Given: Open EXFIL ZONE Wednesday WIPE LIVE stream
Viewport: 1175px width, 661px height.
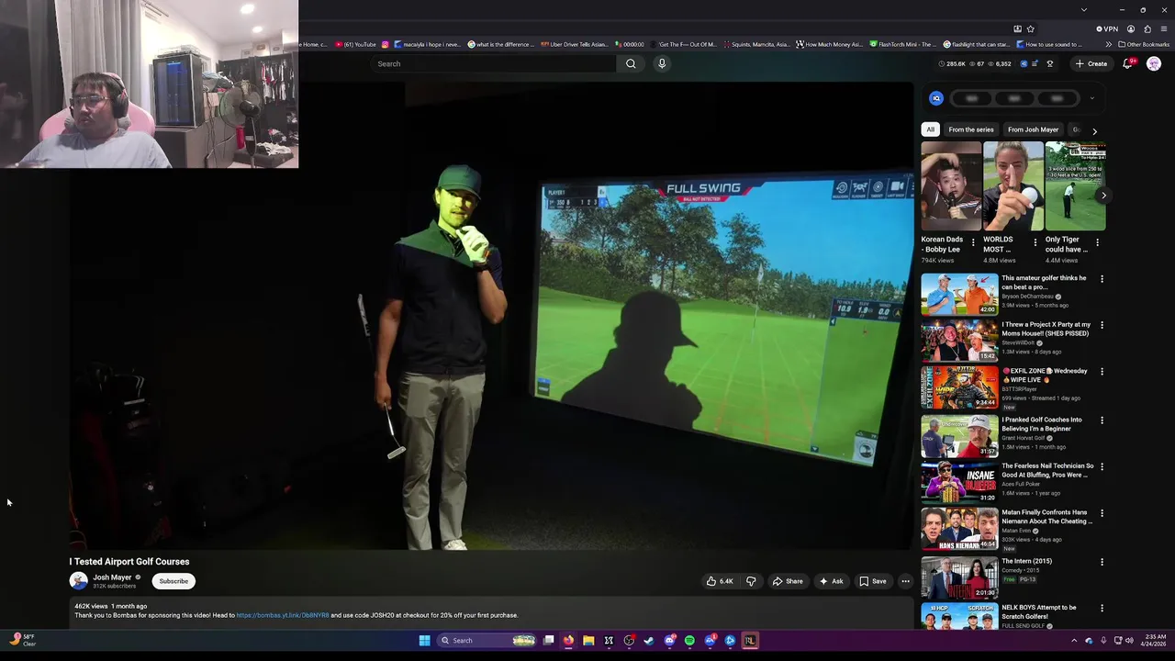Looking at the screenshot, I should [959, 387].
